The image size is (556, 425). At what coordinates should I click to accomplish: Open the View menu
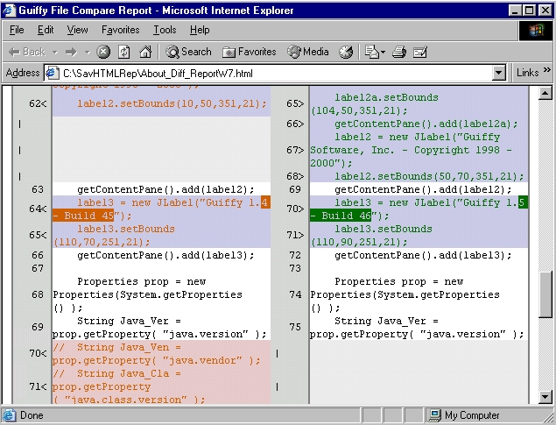(77, 30)
